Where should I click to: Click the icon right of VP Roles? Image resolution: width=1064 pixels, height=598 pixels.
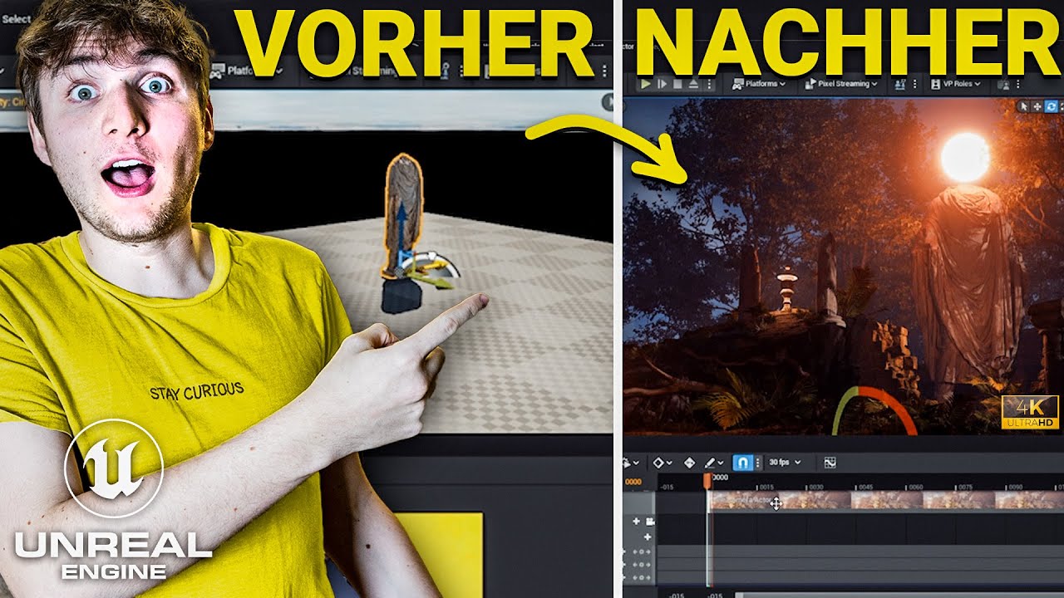tap(1003, 85)
